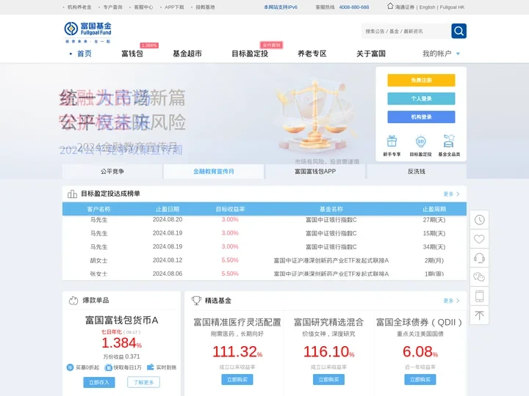Click the scales-of-justice banner image

pos(315,114)
